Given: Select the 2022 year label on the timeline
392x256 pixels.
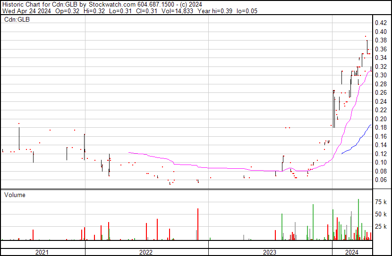Looking at the screenshot, I should [x=146, y=252].
